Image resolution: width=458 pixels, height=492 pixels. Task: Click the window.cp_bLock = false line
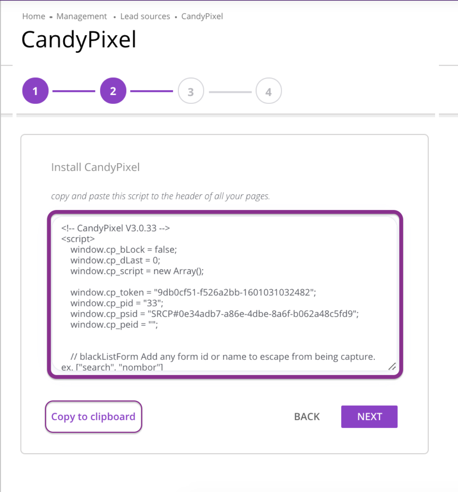point(124,250)
